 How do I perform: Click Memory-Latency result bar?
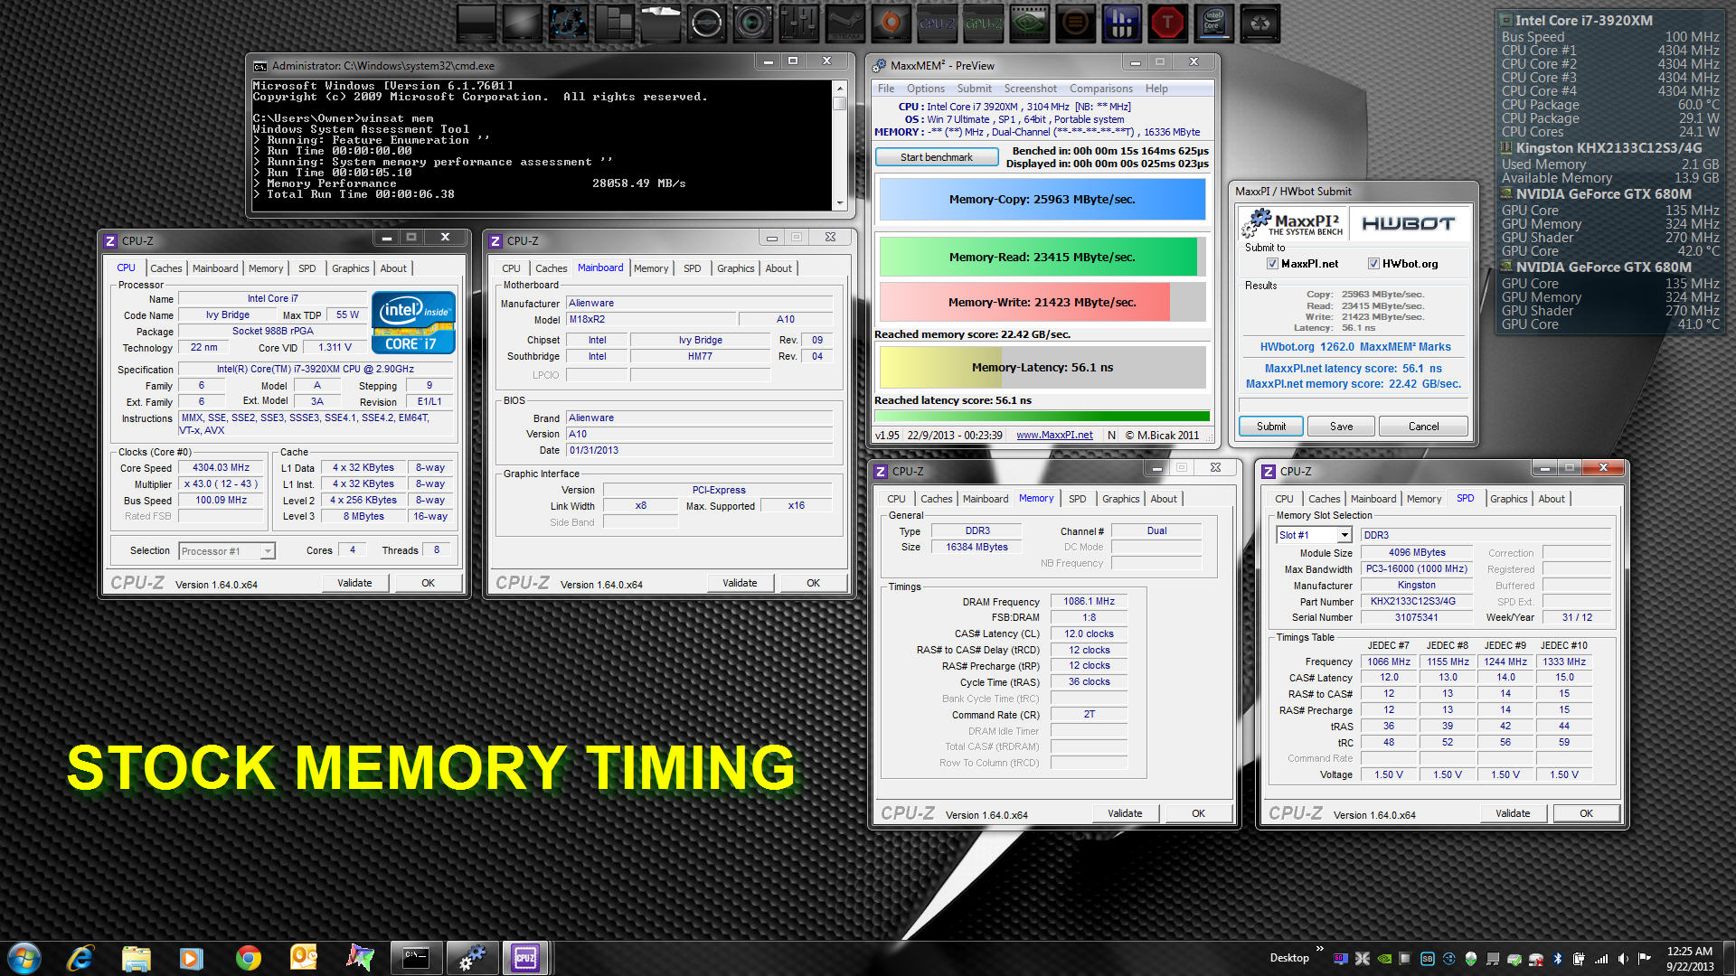pyautogui.click(x=1042, y=367)
